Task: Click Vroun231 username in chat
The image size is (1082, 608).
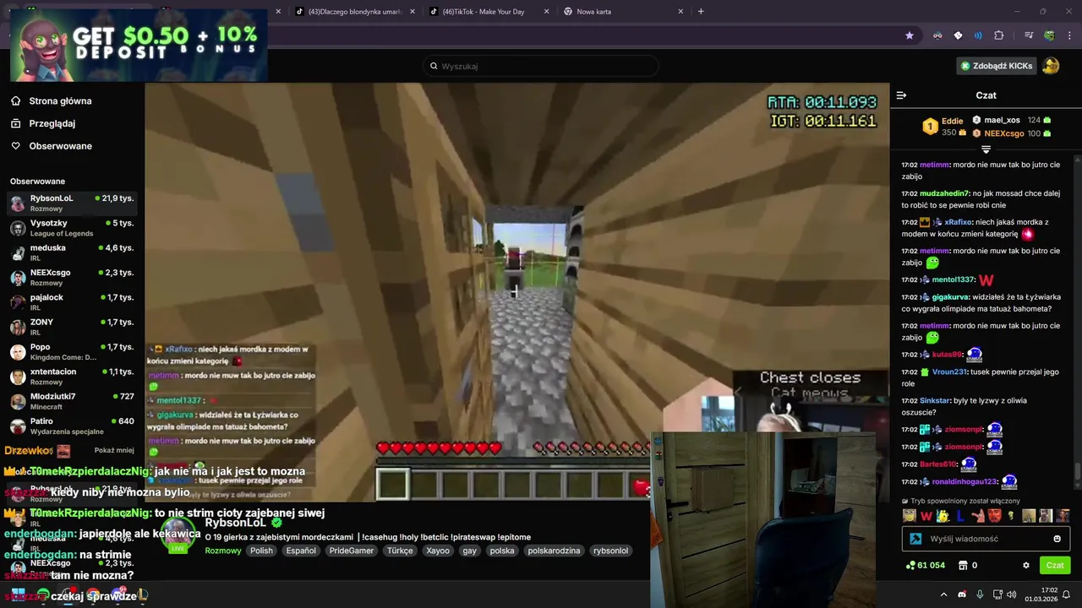Action: (949, 372)
